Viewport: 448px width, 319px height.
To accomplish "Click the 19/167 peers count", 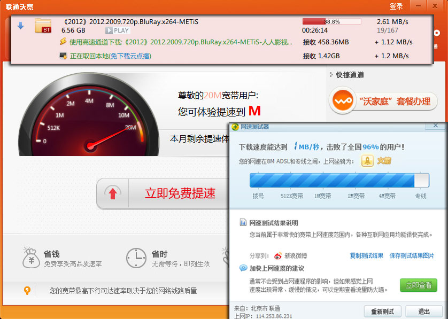I will pyautogui.click(x=387, y=30).
